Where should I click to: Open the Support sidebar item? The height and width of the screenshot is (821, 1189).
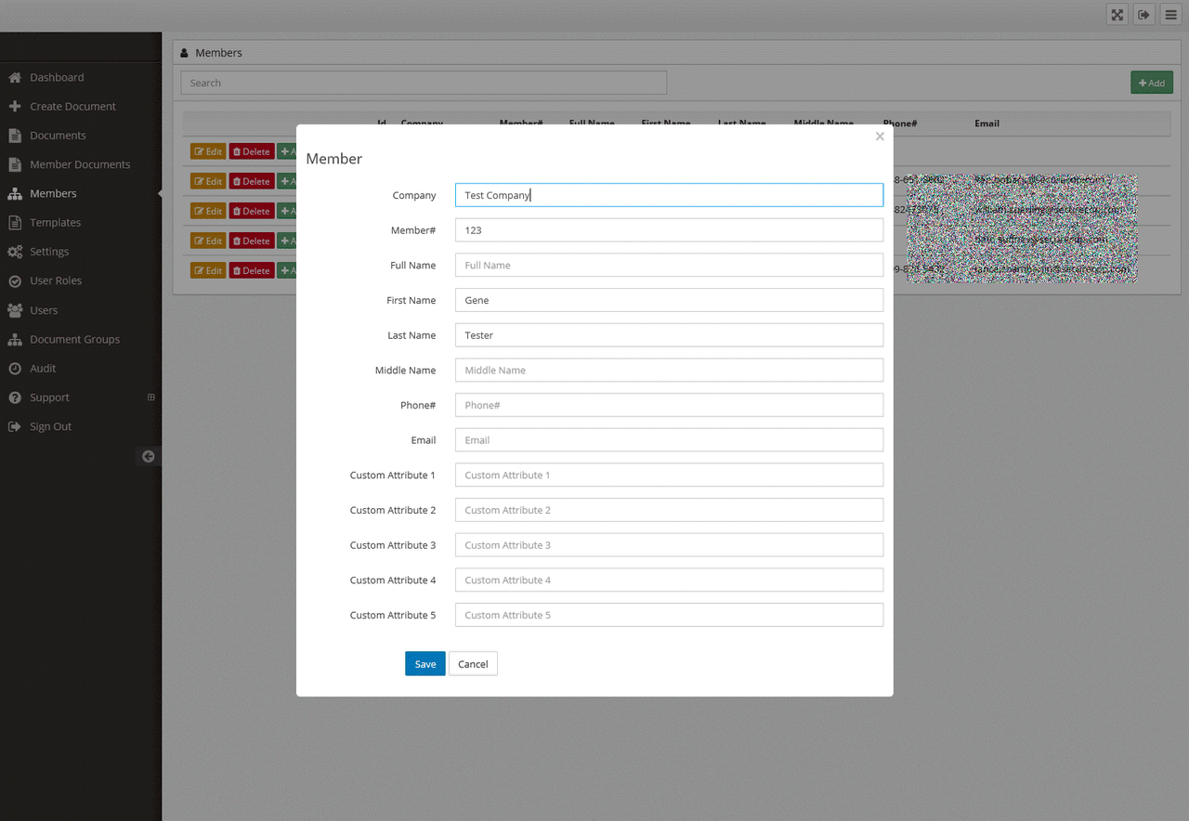tap(49, 397)
